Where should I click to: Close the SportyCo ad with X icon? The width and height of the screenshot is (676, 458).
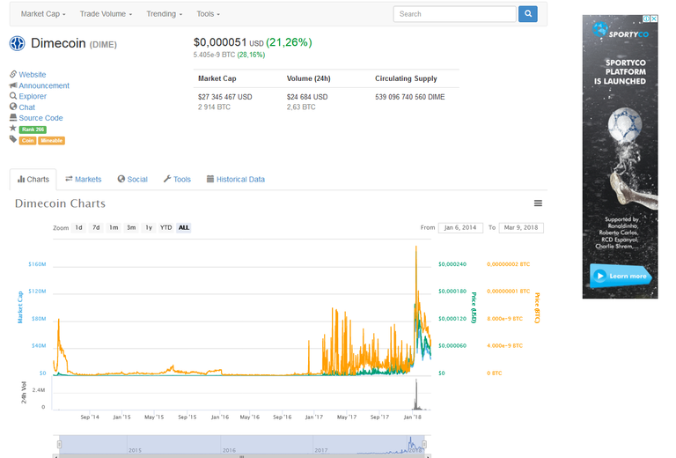[x=654, y=18]
